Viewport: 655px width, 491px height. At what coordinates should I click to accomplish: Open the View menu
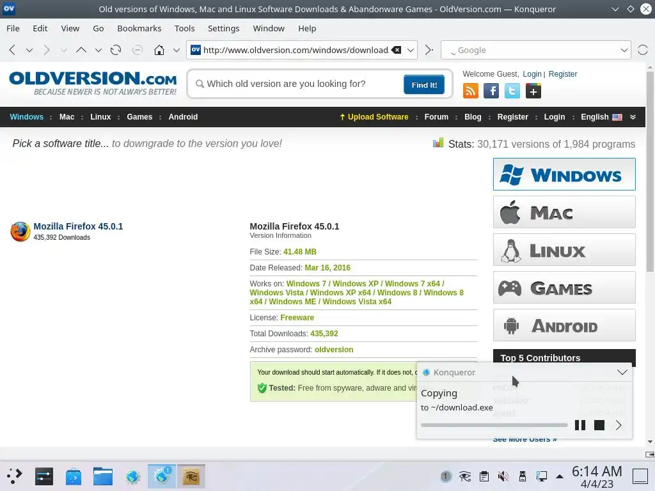click(70, 28)
